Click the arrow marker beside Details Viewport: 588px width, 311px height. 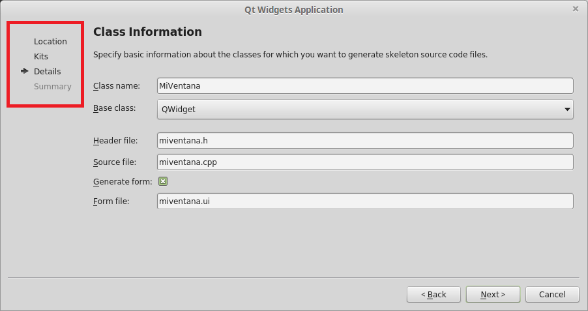(25, 71)
